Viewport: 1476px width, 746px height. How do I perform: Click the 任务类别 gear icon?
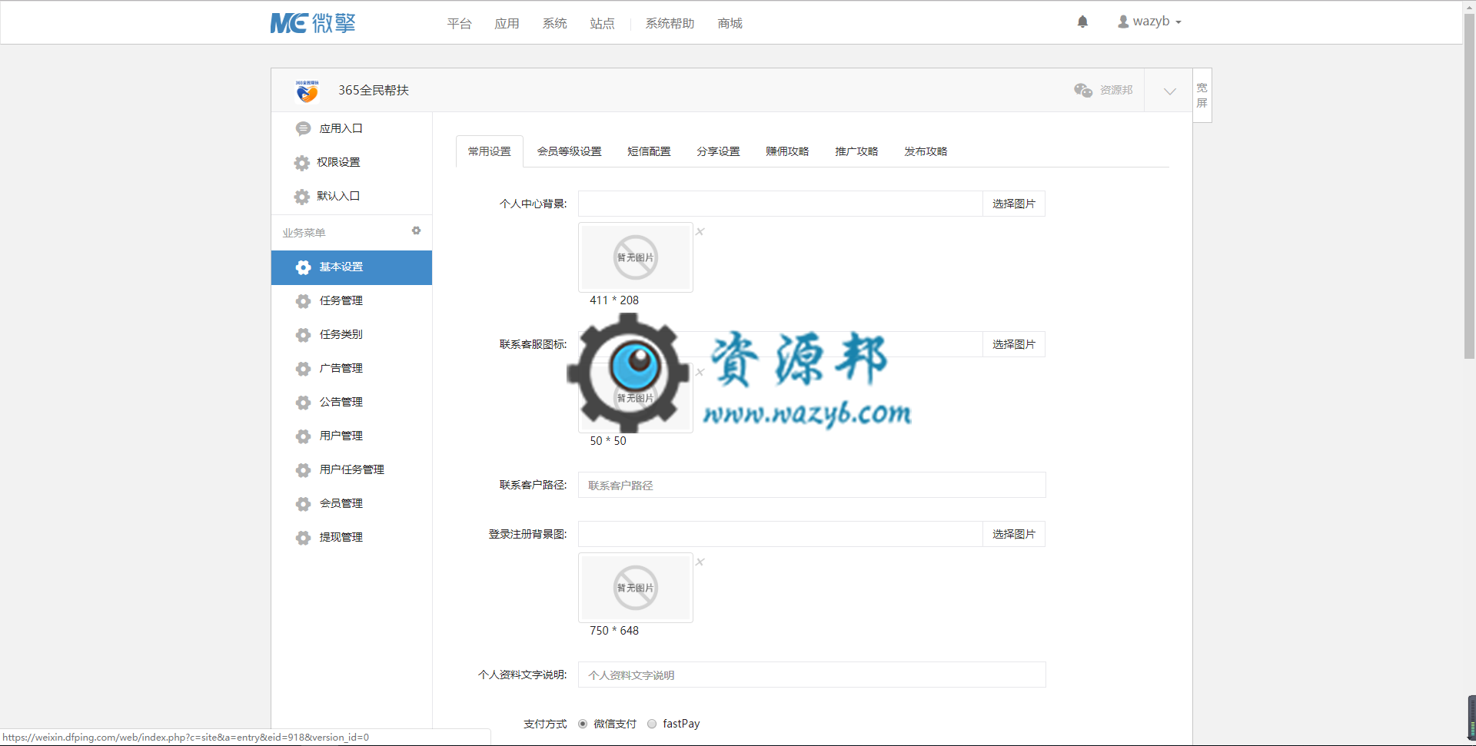303,334
